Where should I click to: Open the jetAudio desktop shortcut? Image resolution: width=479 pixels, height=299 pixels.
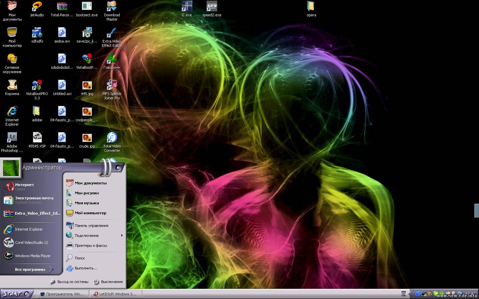(x=37, y=7)
